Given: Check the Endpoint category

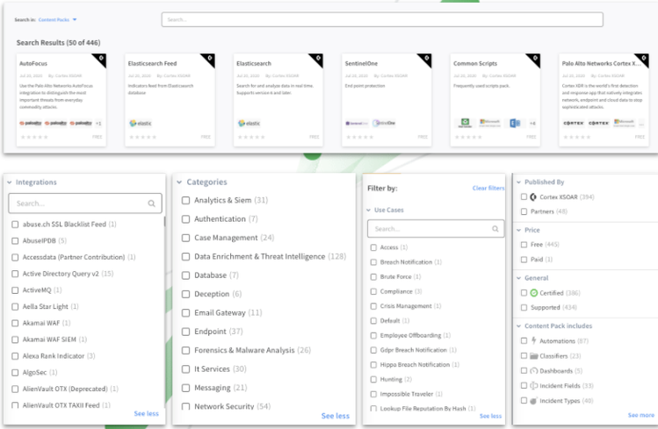Looking at the screenshot, I should (x=186, y=332).
